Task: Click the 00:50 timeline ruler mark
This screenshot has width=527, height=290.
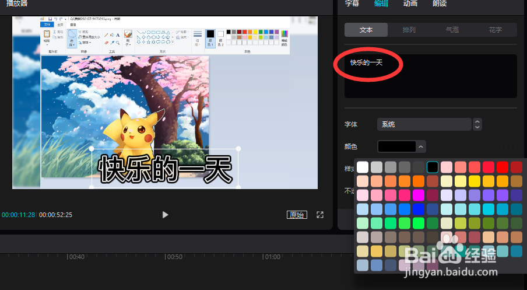Action: point(175,257)
